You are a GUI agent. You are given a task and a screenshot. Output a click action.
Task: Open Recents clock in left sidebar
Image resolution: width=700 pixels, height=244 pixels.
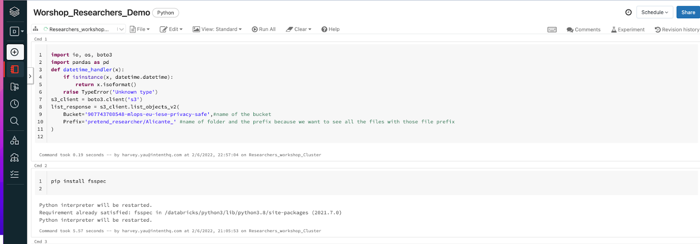coord(14,104)
